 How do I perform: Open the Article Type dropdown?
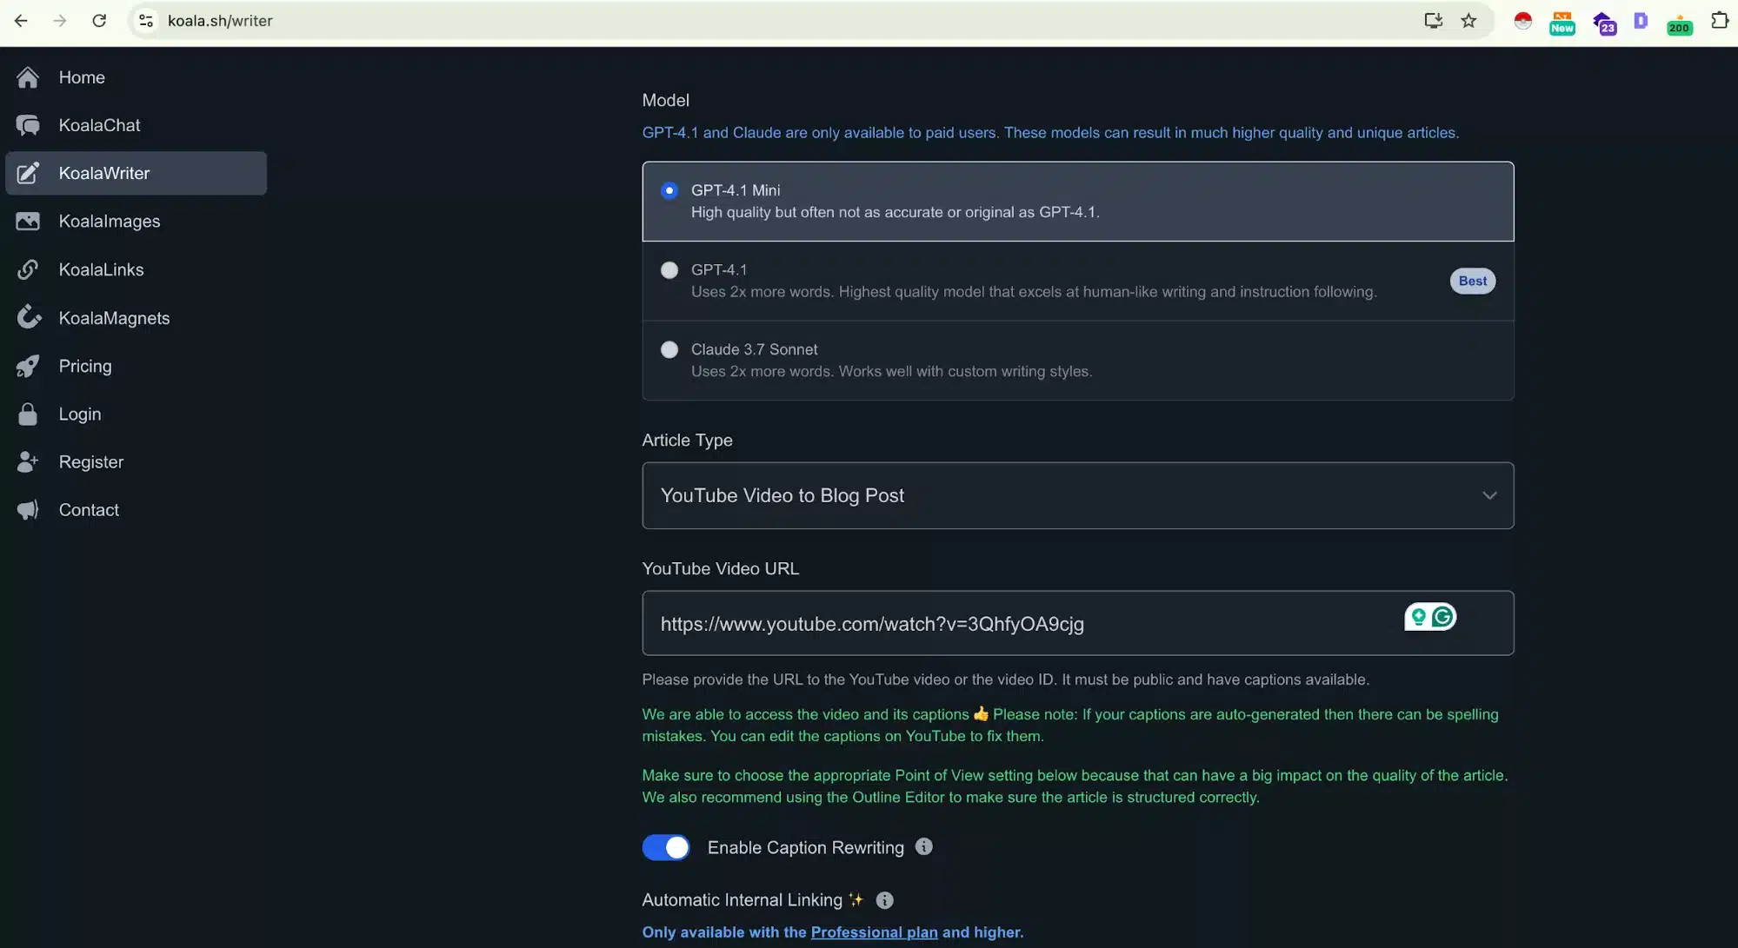1077,495
